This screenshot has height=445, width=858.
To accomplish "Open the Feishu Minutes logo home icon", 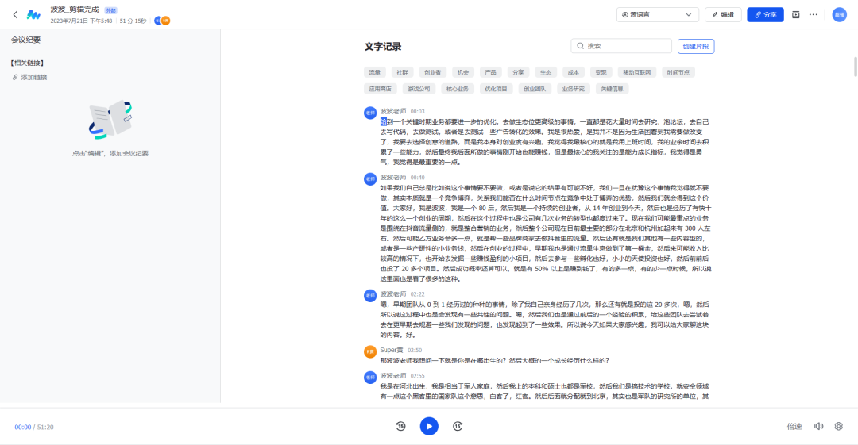I will coord(33,15).
